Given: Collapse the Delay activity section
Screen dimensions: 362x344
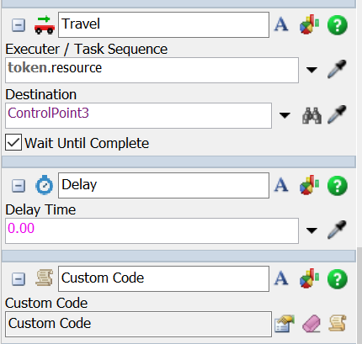Looking at the screenshot, I should (x=19, y=186).
